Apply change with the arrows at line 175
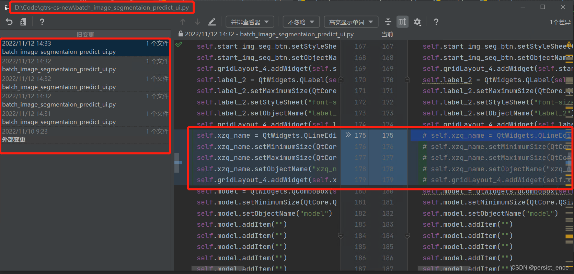Screen dimensions: 574x274 click(x=348, y=135)
